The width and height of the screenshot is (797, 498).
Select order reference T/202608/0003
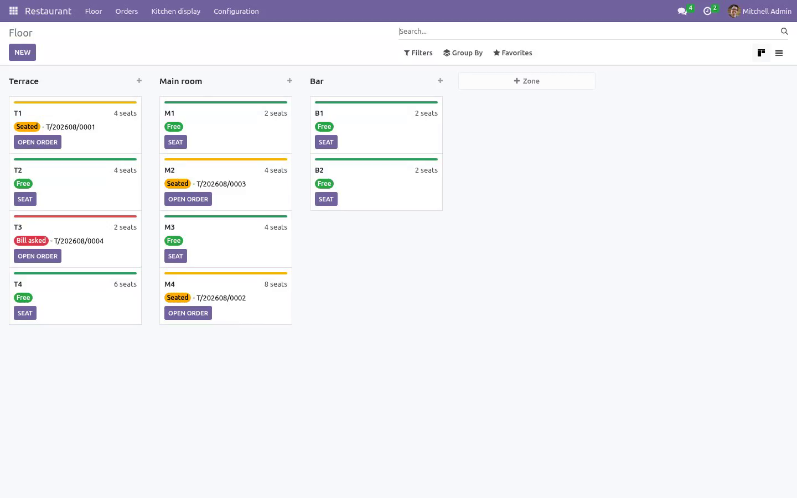[221, 184]
